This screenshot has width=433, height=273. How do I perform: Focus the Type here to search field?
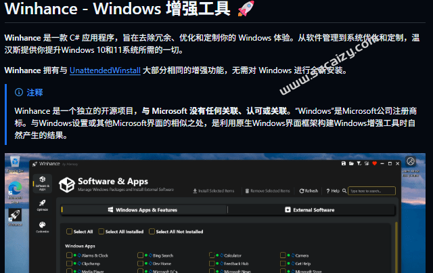(371, 191)
